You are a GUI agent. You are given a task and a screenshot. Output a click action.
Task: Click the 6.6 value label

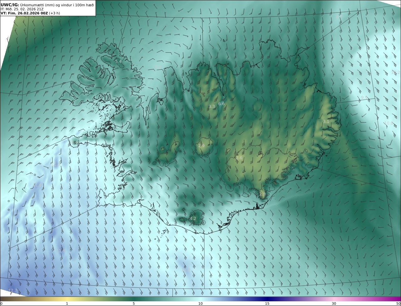[221, 104]
